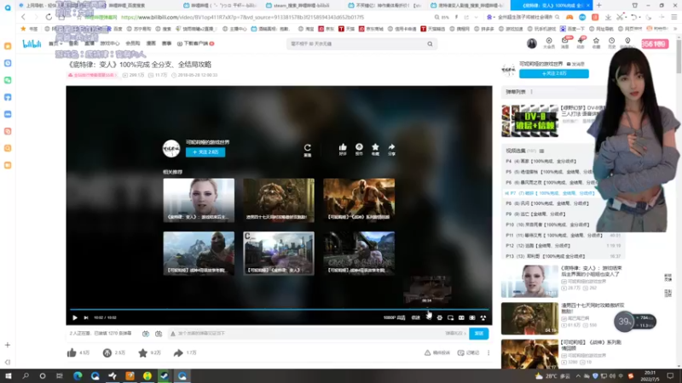Open danmaku settings icon beside the toggle

point(159,334)
